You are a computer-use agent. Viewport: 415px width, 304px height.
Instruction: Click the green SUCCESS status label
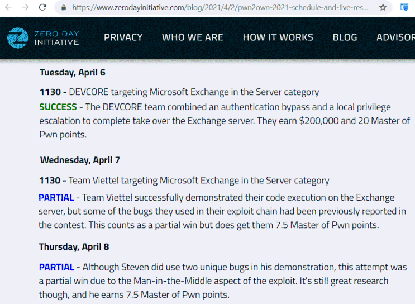(x=58, y=107)
